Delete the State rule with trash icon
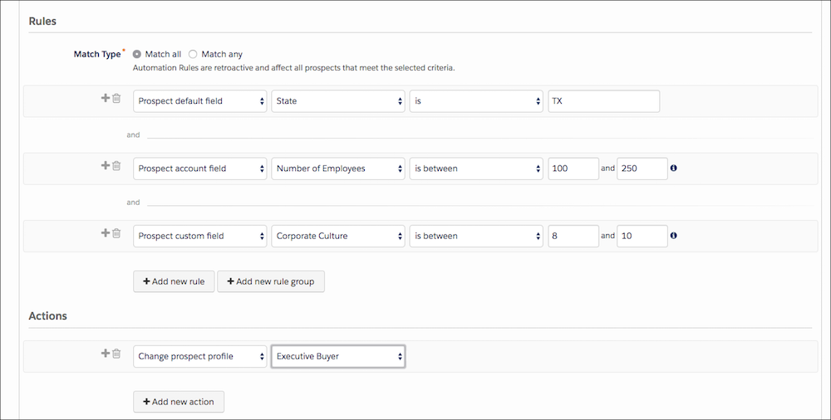The image size is (831, 420). [116, 98]
